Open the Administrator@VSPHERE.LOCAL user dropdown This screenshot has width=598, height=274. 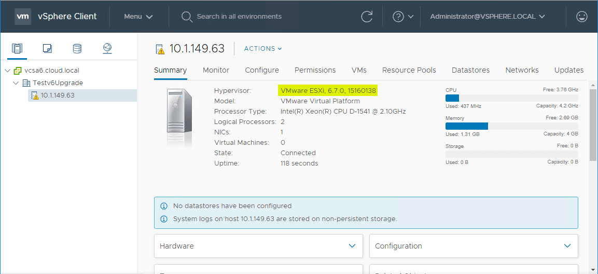tap(488, 17)
